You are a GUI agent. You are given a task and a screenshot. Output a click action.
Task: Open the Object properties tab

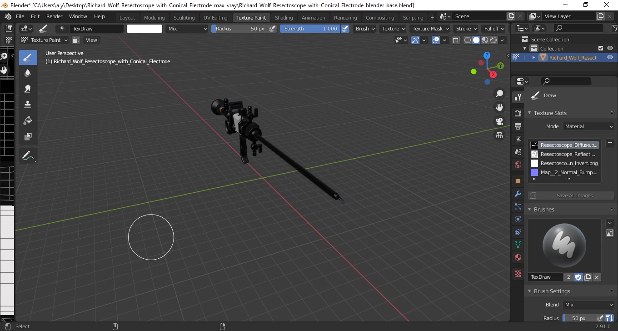518,181
